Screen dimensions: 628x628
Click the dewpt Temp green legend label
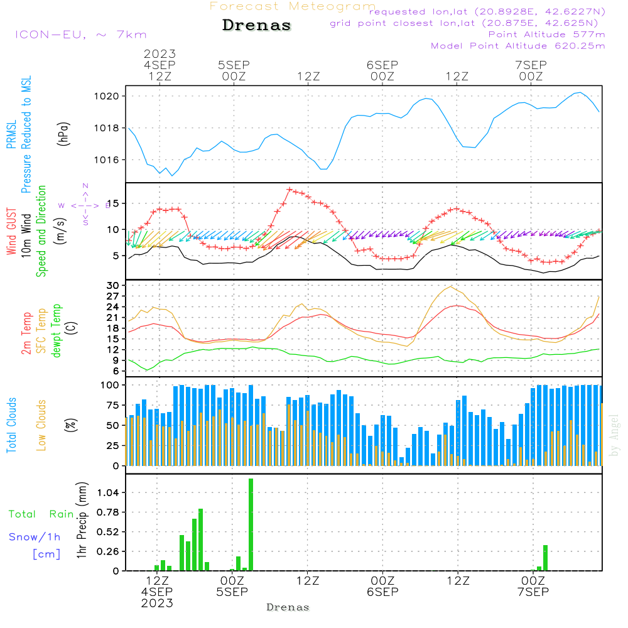point(56,330)
